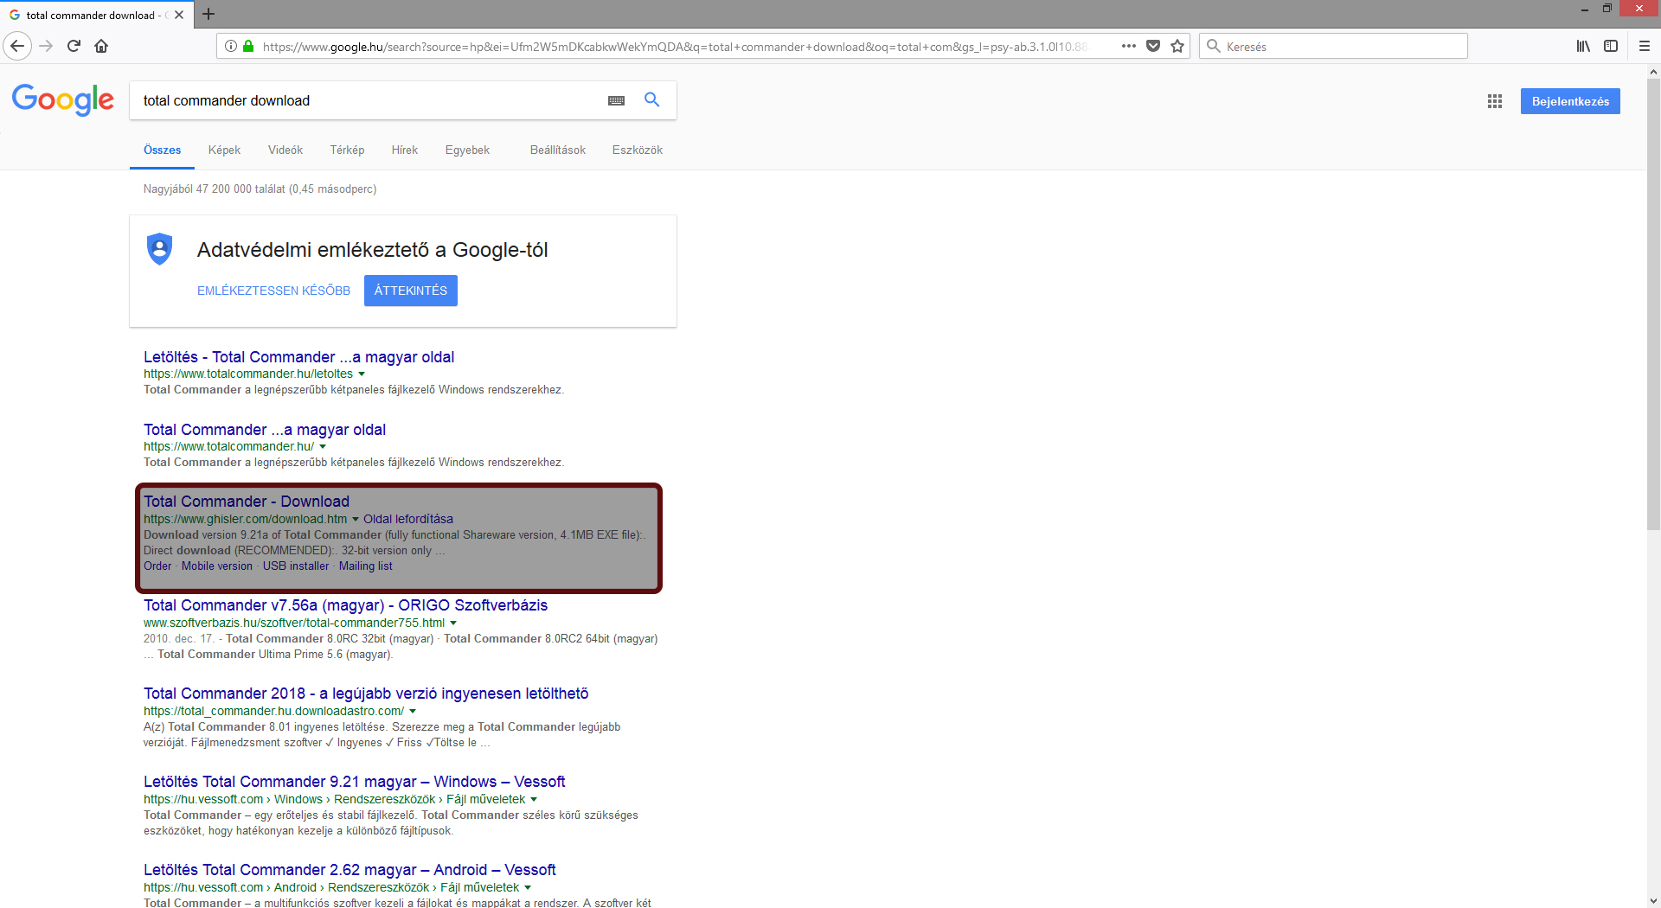Switch to the Videók search tab

[285, 150]
